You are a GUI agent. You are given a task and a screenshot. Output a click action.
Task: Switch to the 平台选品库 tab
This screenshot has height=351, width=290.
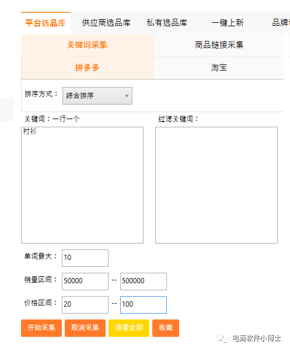point(46,23)
